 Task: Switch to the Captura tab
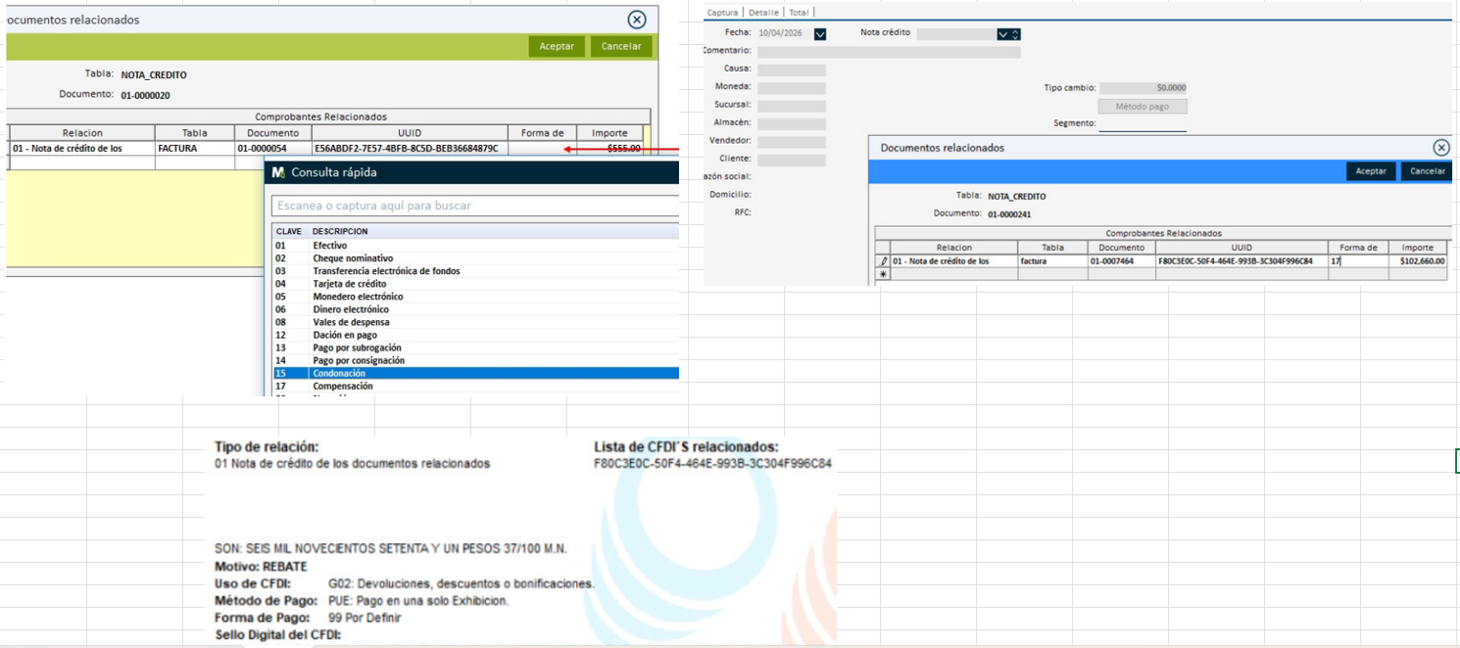point(722,13)
